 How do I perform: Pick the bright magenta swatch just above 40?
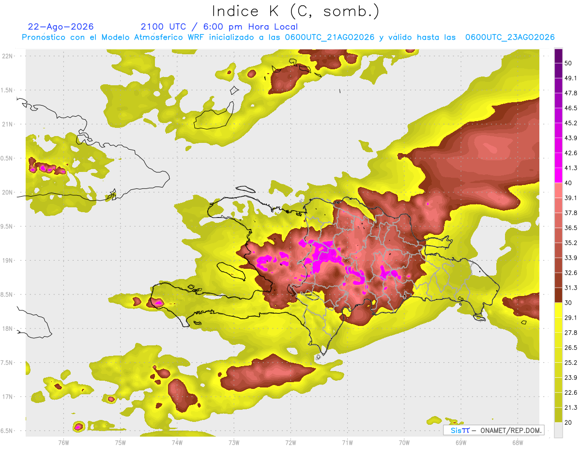[x=558, y=175]
